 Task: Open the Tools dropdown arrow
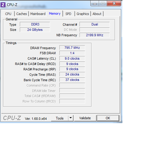[x=71, y=118]
